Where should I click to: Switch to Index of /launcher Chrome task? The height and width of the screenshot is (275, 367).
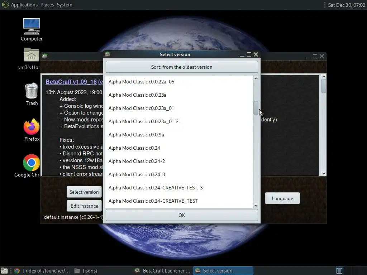42,271
